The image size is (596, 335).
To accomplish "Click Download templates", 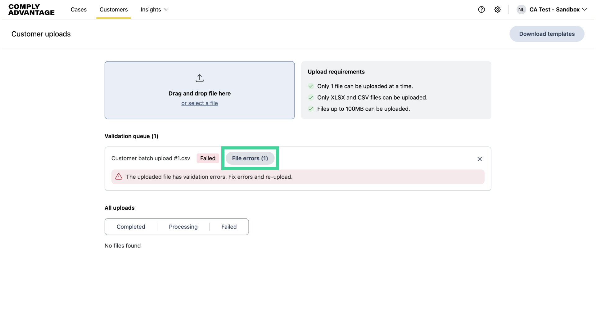I will (x=546, y=34).
